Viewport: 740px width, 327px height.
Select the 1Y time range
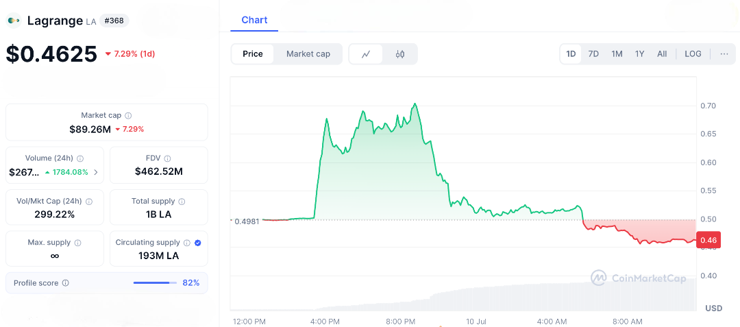pyautogui.click(x=639, y=54)
